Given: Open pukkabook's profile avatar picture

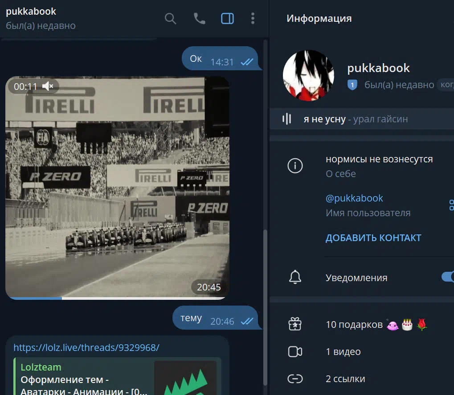Looking at the screenshot, I should 308,75.
